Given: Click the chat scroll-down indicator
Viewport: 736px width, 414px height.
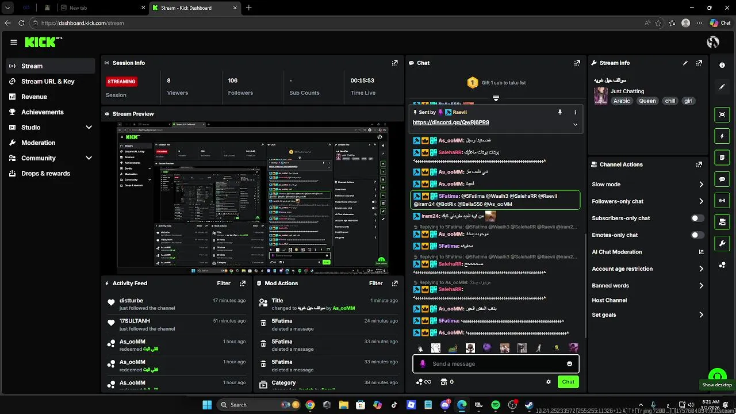Looking at the screenshot, I should tap(496, 98).
